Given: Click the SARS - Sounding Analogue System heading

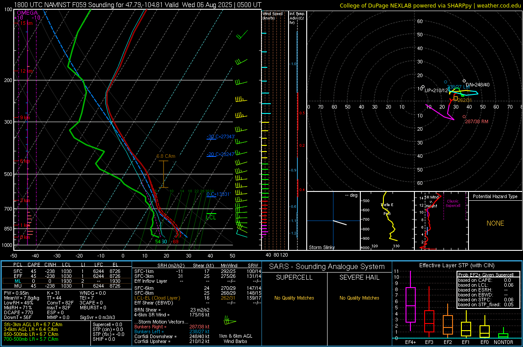Looking at the screenshot, I should point(327,267).
